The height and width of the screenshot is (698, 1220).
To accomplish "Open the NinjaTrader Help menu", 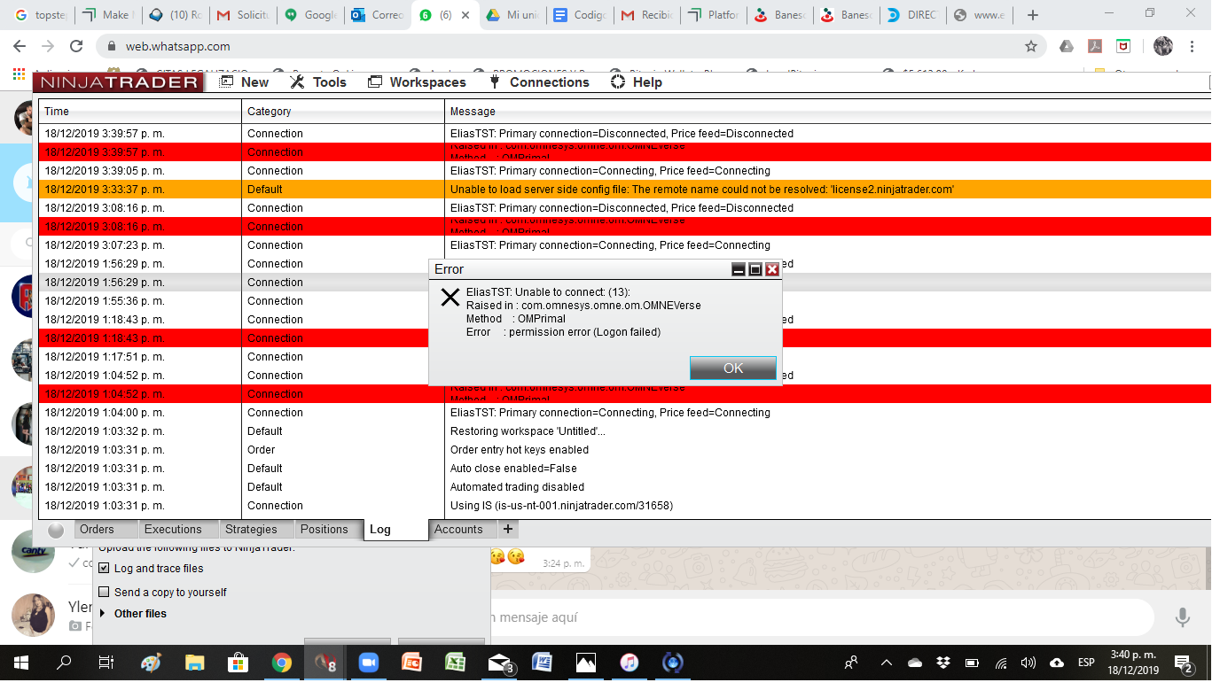I will pos(637,82).
